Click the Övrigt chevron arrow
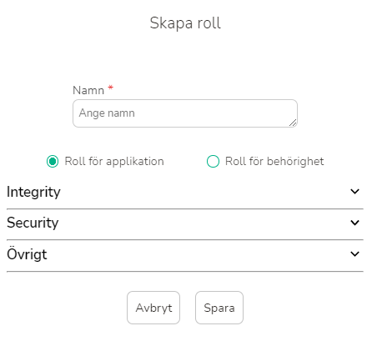Viewport: 372px width, 341px height. (354, 254)
